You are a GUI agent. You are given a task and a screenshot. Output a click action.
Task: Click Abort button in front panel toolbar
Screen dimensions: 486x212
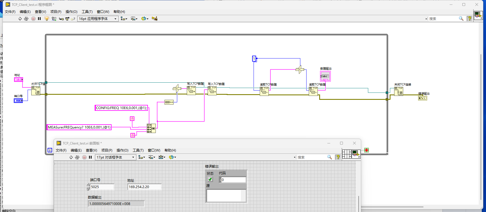tap(84, 157)
